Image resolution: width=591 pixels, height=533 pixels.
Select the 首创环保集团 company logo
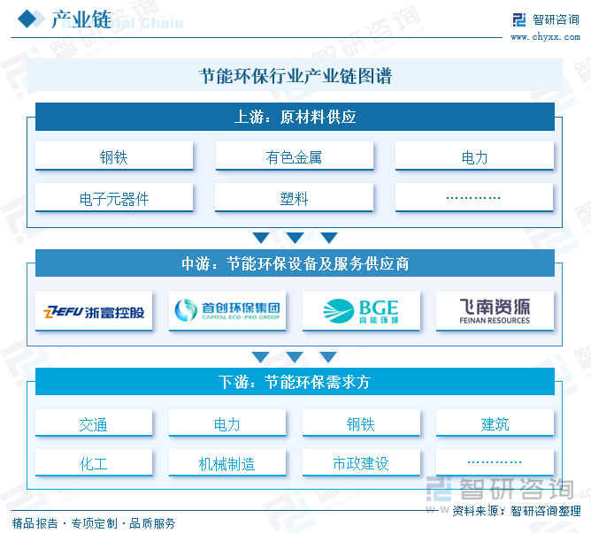(227, 311)
